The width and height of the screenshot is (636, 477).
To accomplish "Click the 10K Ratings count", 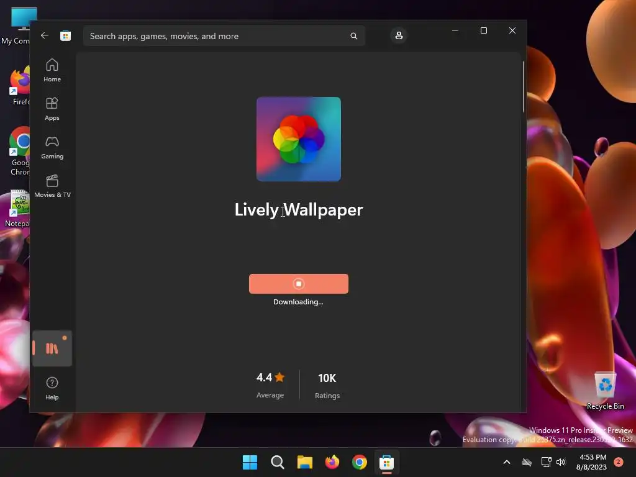I will [327, 385].
